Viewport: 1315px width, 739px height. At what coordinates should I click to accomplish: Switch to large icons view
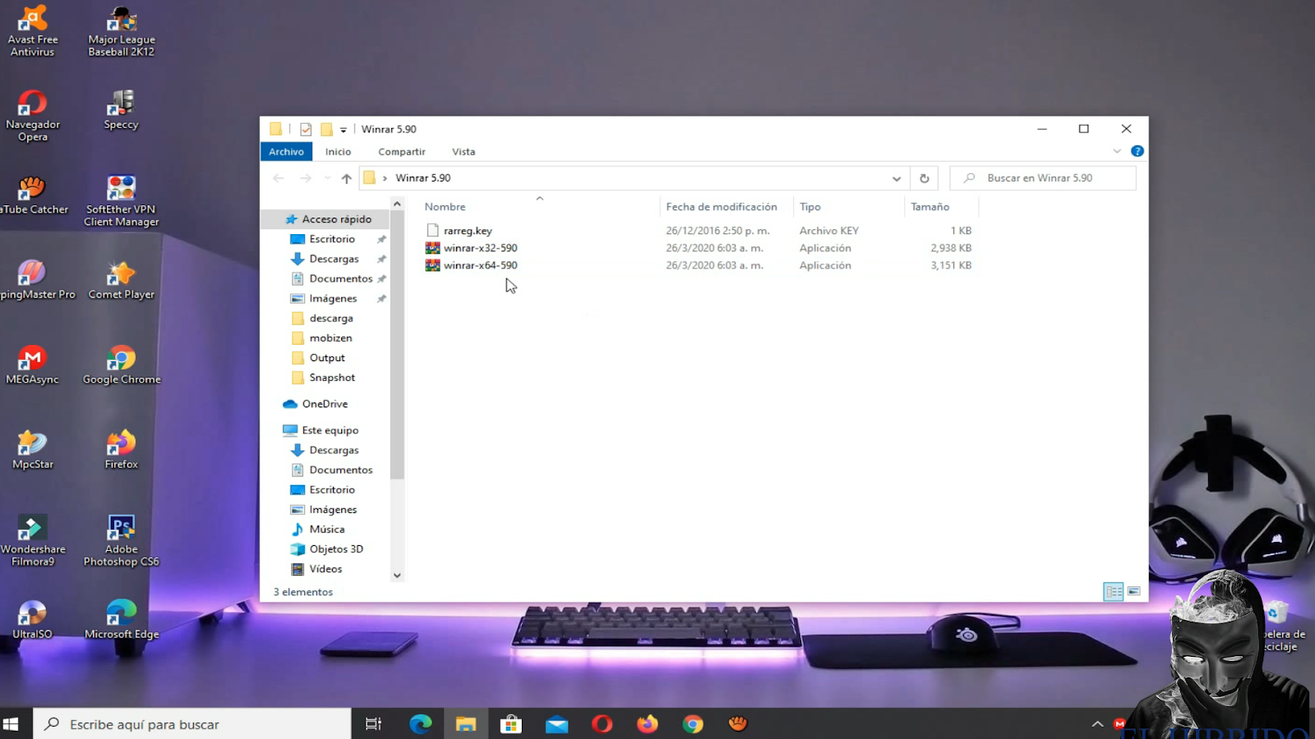tap(1134, 591)
